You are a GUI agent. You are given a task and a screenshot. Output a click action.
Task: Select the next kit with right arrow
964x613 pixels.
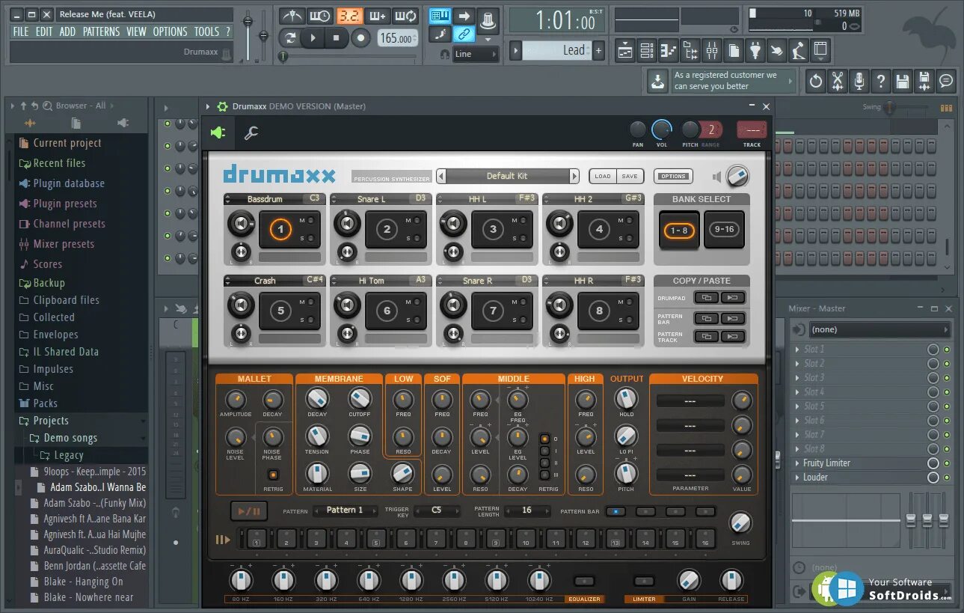coord(574,176)
